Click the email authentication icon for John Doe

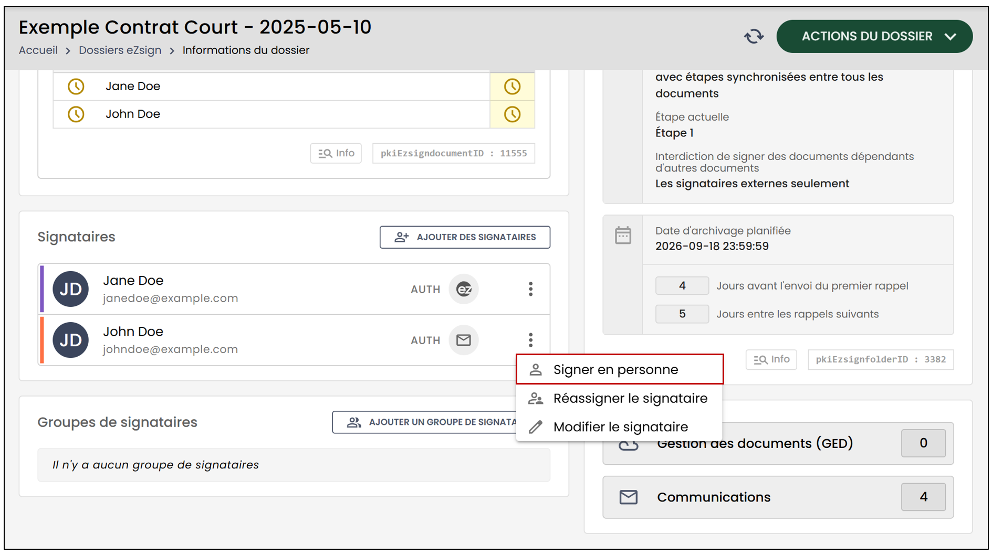pyautogui.click(x=464, y=340)
